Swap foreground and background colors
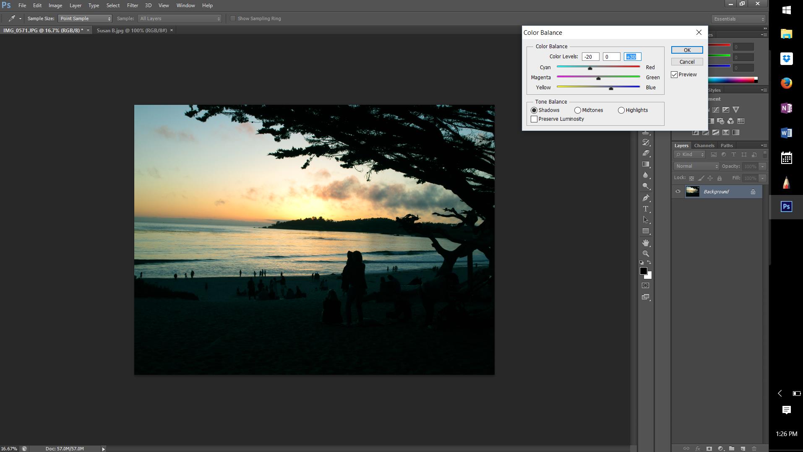Viewport: 803px width, 452px height. (649, 262)
